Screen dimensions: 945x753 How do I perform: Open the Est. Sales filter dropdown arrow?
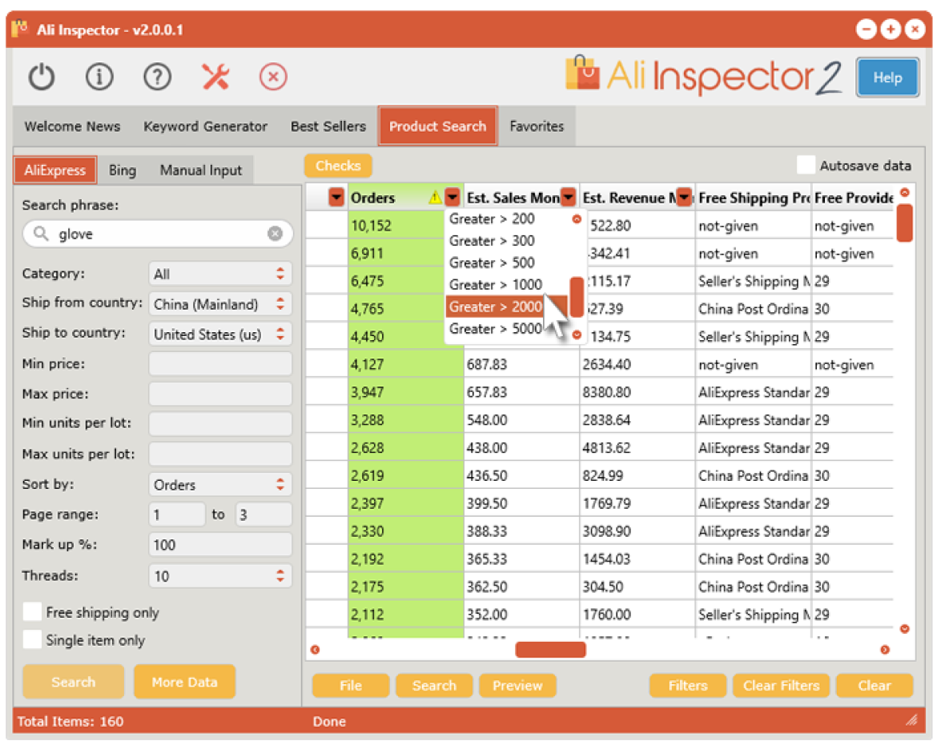(x=568, y=196)
